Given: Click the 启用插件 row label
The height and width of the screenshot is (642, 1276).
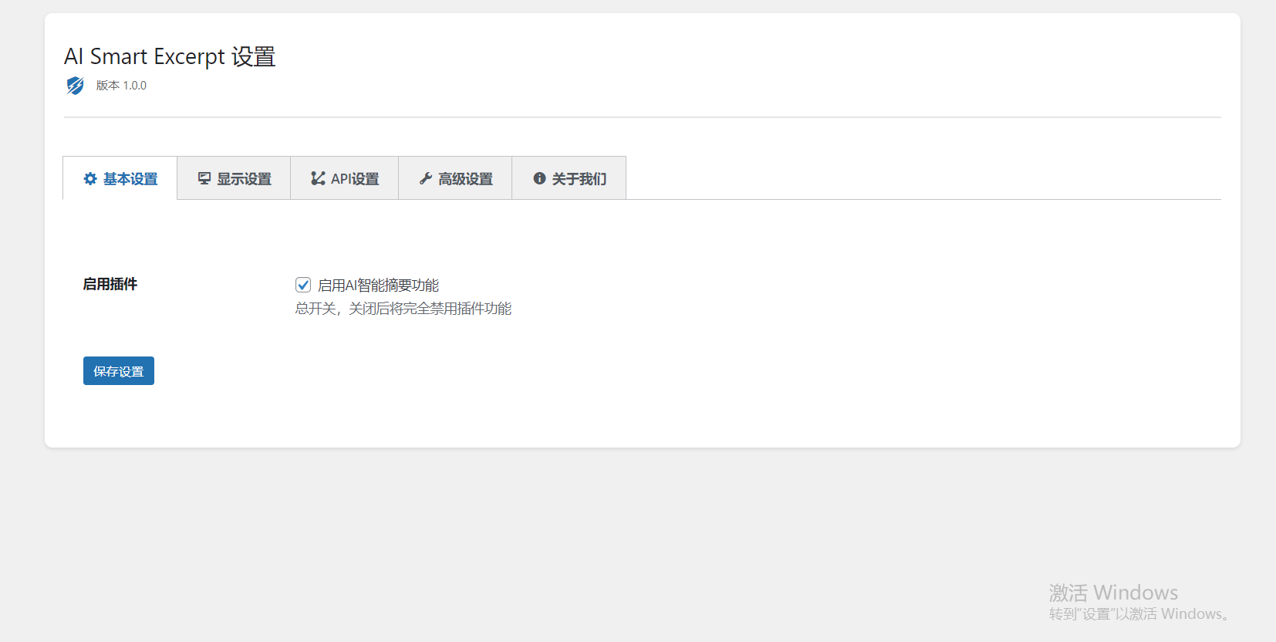Looking at the screenshot, I should coord(110,284).
